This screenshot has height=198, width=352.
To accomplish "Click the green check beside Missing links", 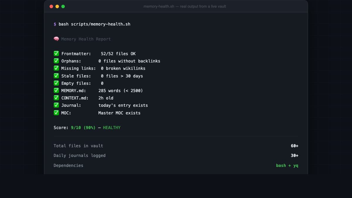I will (x=56, y=68).
